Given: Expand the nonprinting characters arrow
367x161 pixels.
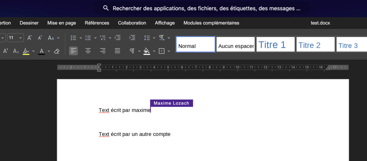Looking at the screenshot, I should click(x=139, y=51).
